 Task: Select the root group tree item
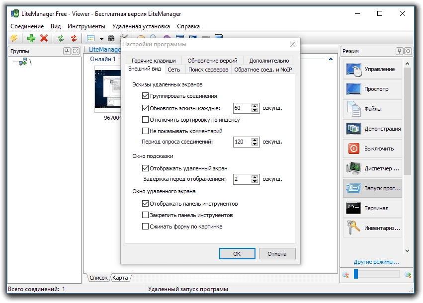click(x=25, y=62)
